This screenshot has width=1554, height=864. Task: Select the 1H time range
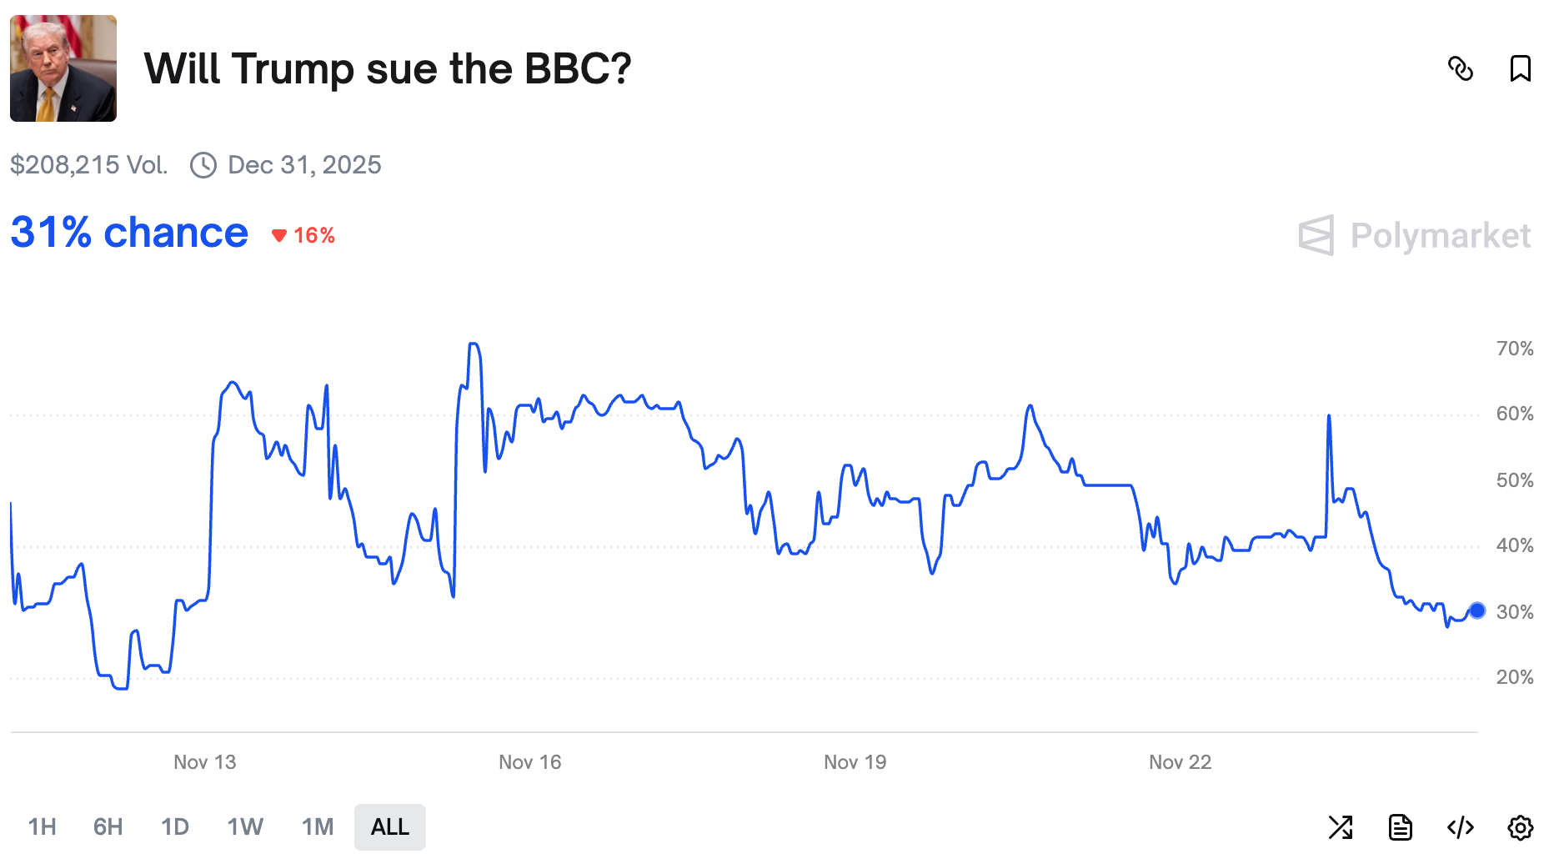(43, 827)
